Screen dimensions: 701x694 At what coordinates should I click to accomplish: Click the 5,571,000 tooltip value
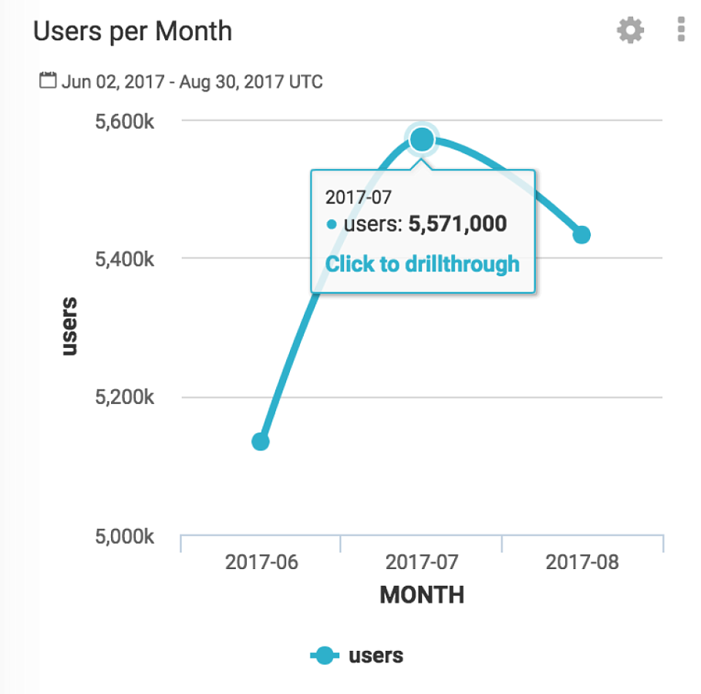point(457,224)
